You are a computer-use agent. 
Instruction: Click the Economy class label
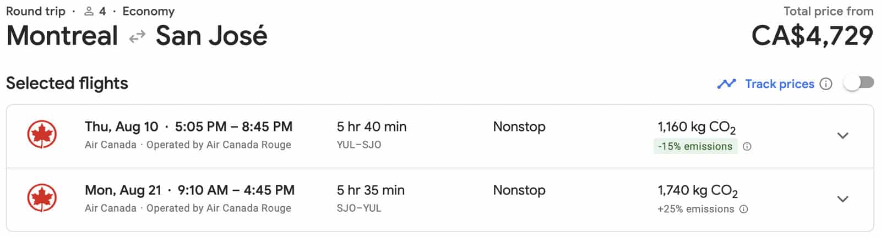click(148, 11)
